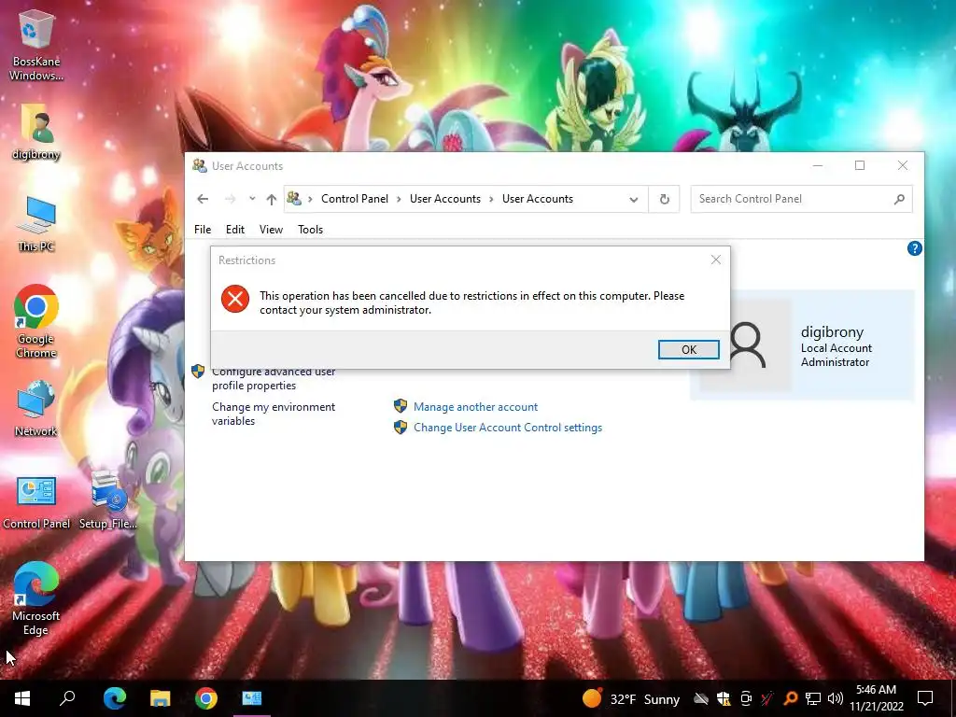The height and width of the screenshot is (717, 956).
Task: Open Change User Account Control settings
Action: point(508,428)
